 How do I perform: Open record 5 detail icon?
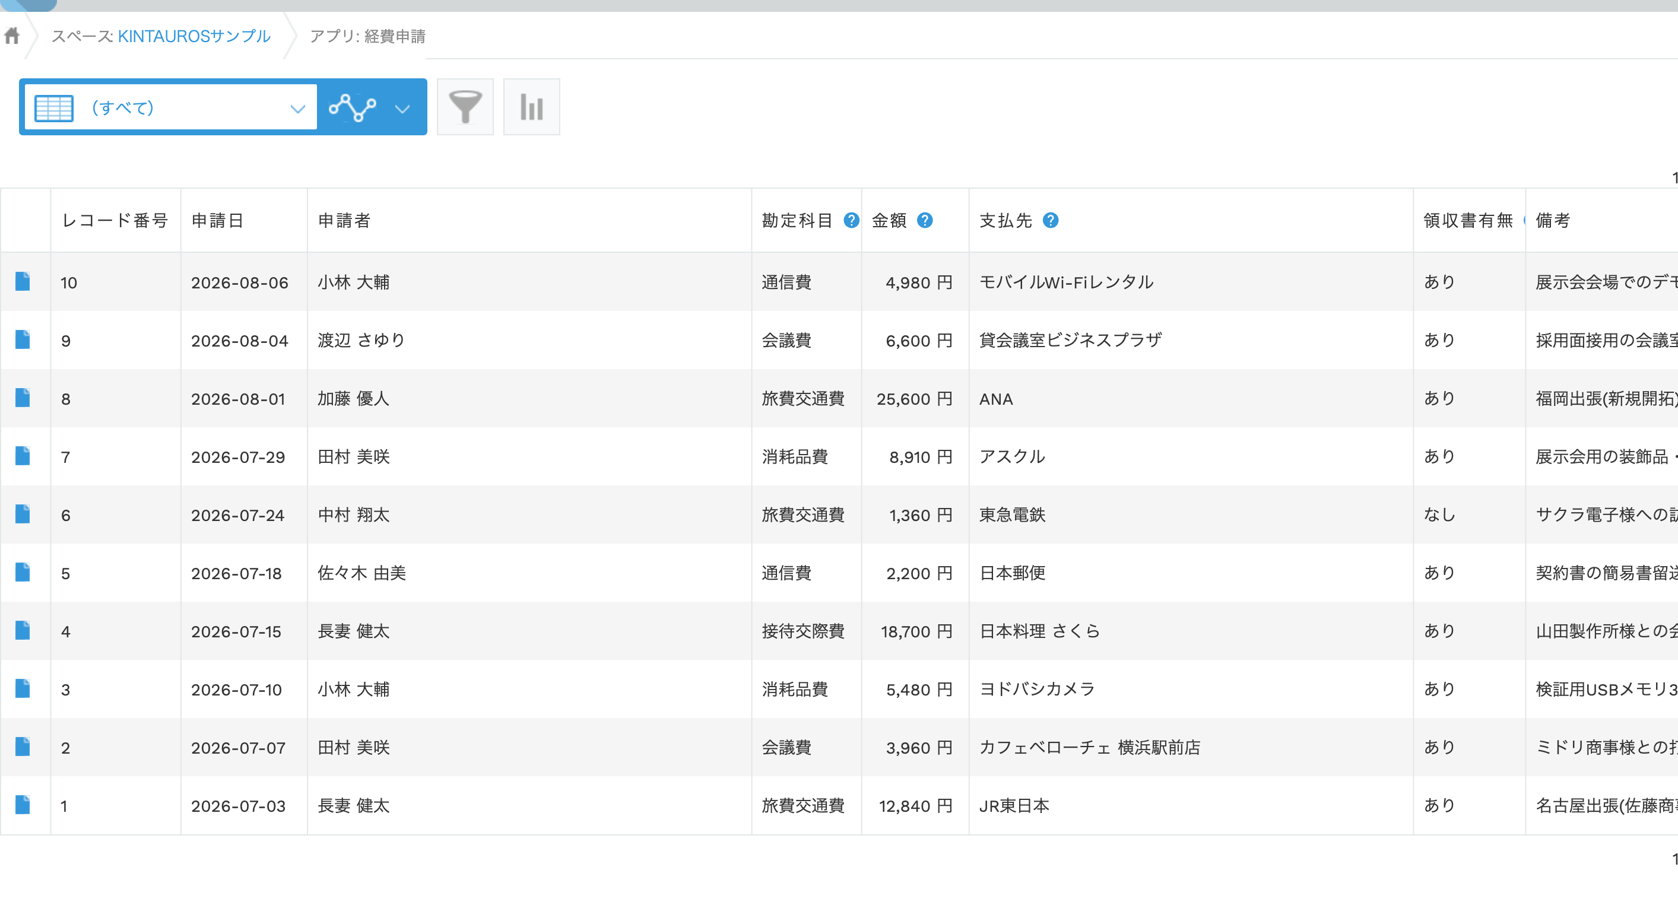pyautogui.click(x=23, y=572)
